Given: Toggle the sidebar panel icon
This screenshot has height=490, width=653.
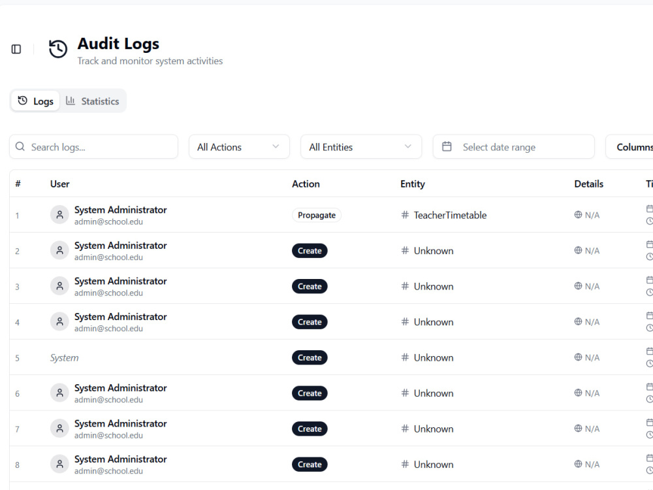Looking at the screenshot, I should point(16,49).
